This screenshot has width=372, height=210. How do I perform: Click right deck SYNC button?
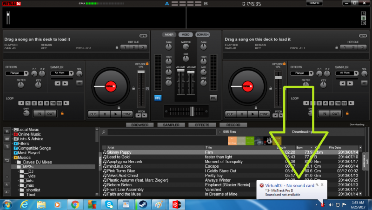(x=264, y=114)
